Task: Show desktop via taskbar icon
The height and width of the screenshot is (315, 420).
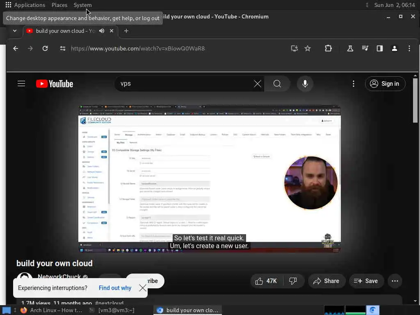Action: 7,310
